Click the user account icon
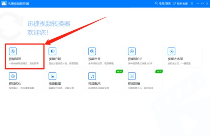Viewport: 210px width, 136px height. [156, 3]
